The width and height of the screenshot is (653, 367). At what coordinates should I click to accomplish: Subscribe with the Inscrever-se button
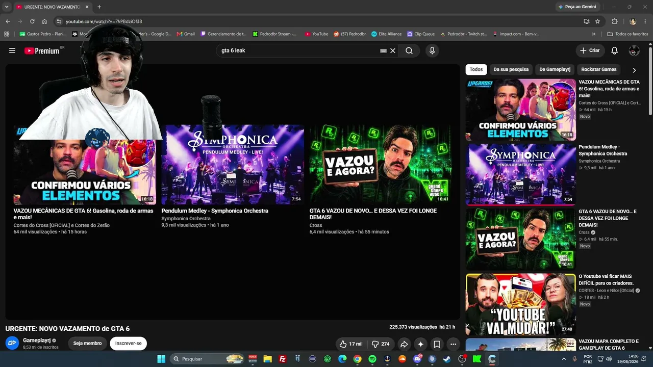128,344
